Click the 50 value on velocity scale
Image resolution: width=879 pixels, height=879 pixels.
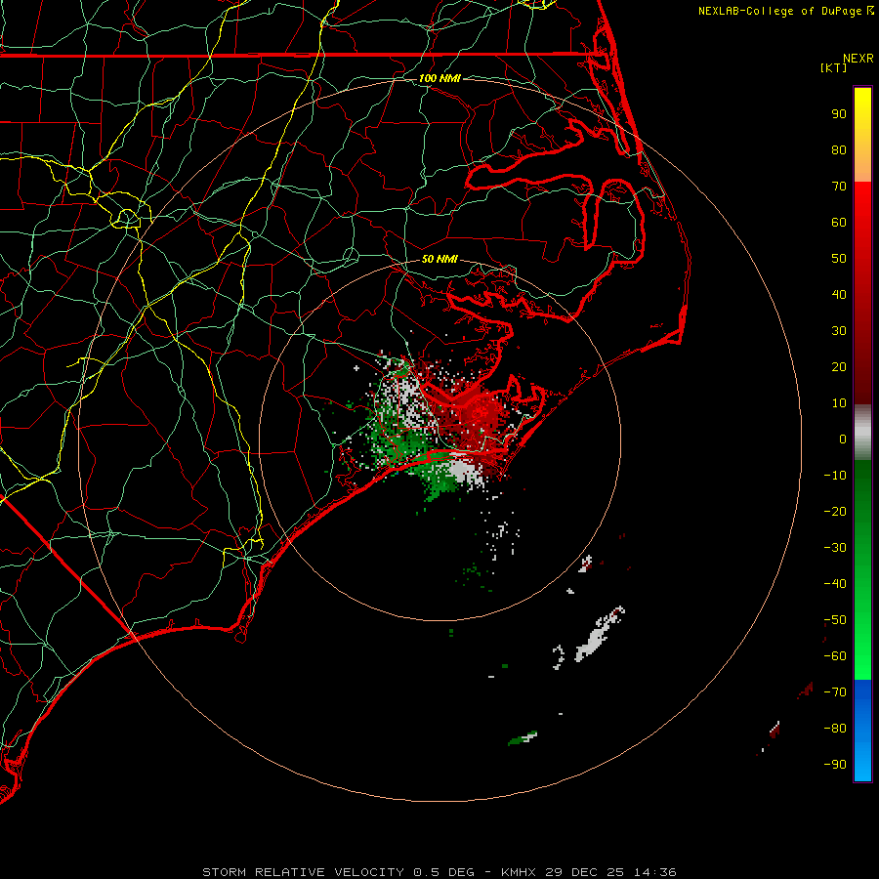coord(839,259)
